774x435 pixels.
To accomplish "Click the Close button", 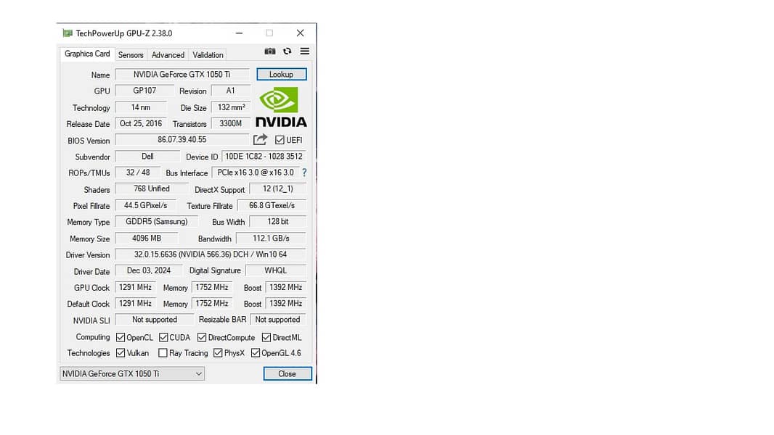I will coord(288,374).
